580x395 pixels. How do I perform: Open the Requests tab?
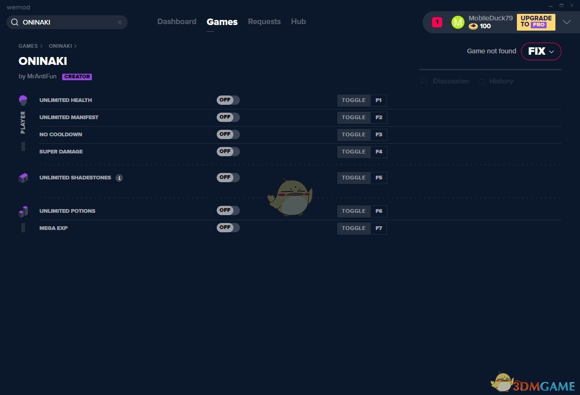point(264,22)
